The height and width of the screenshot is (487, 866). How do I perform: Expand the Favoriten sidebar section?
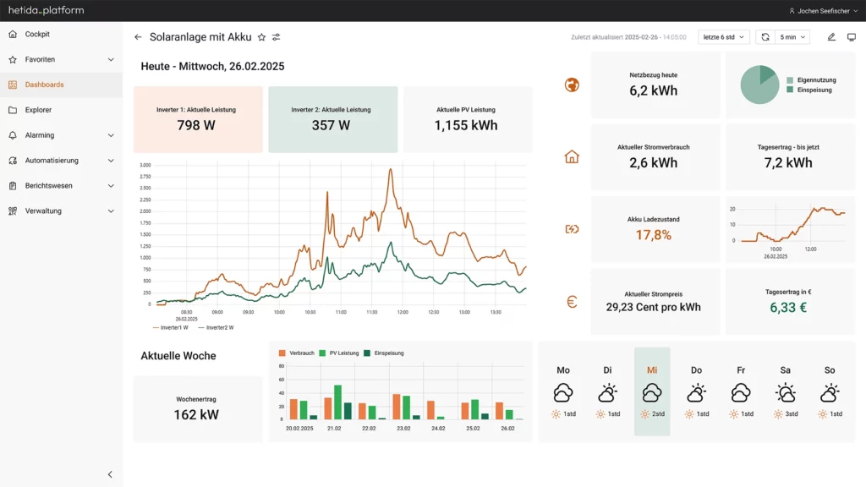pos(61,60)
